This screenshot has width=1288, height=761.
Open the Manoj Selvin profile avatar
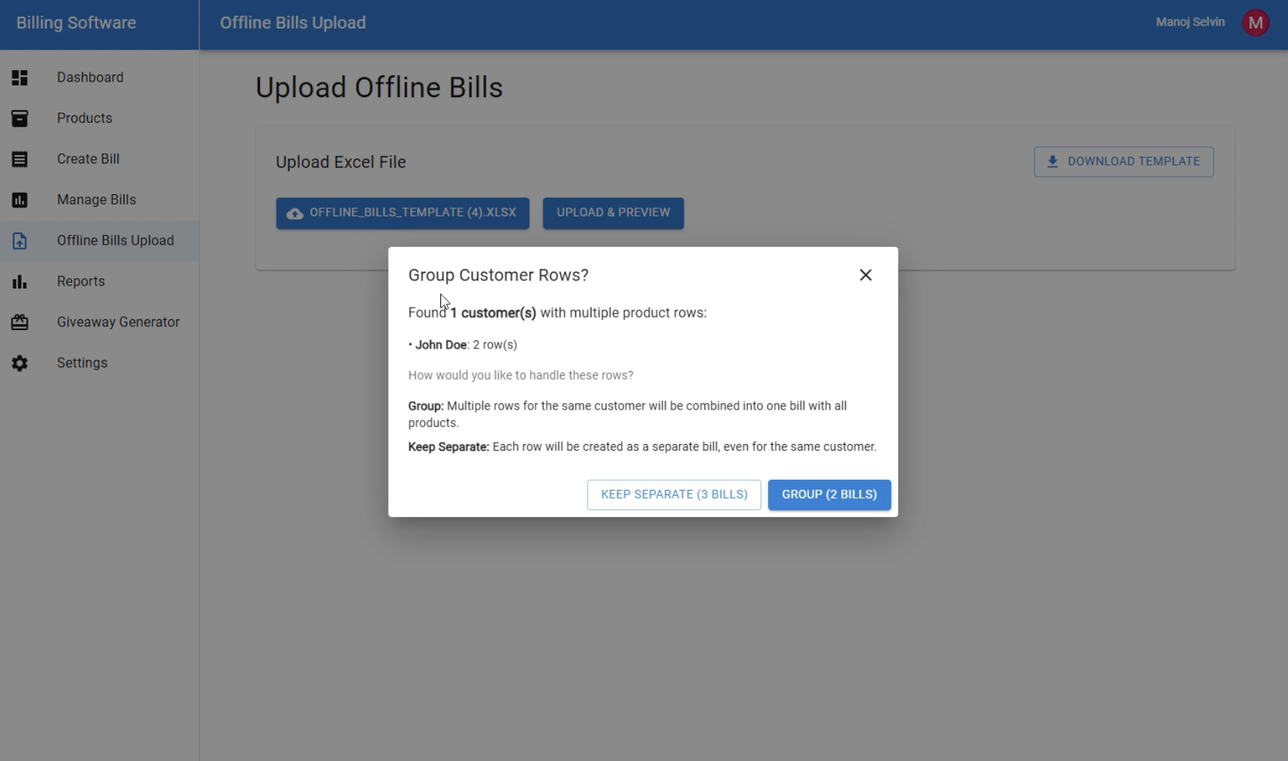pos(1256,22)
